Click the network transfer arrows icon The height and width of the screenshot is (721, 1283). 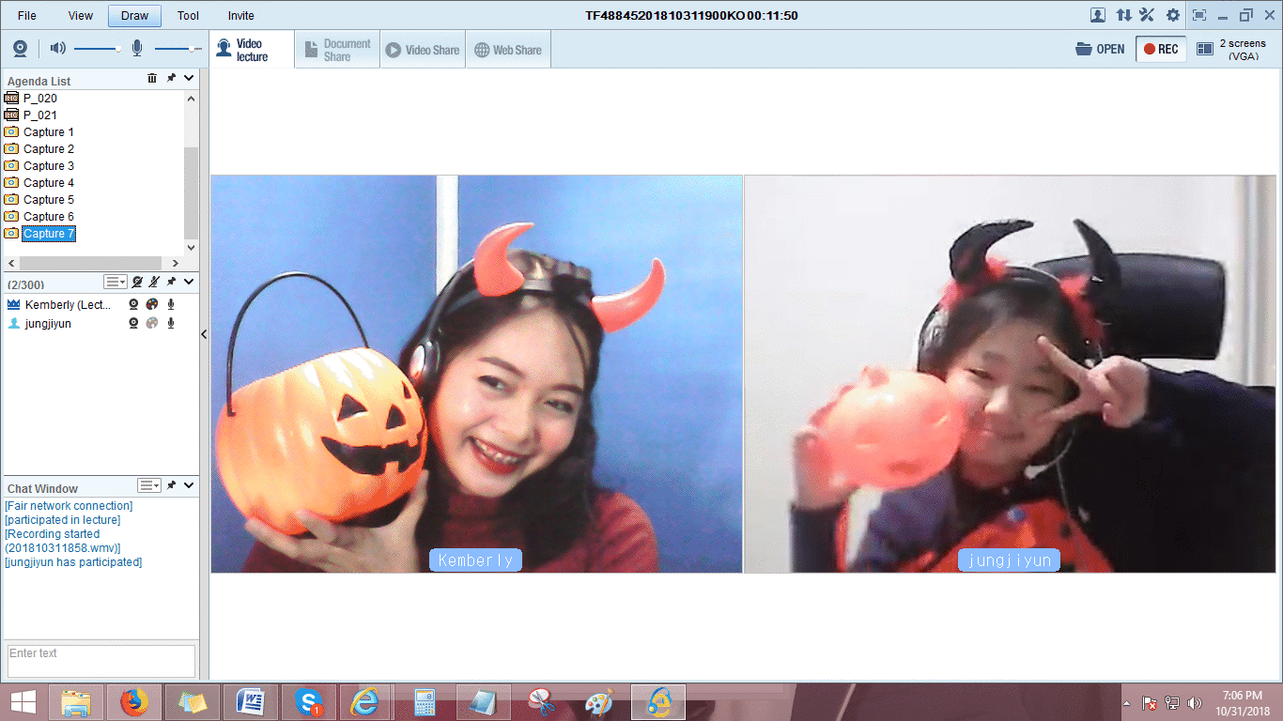(1123, 15)
